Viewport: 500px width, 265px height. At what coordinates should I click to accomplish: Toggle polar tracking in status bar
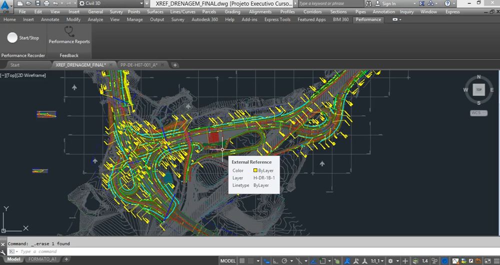tap(285, 261)
